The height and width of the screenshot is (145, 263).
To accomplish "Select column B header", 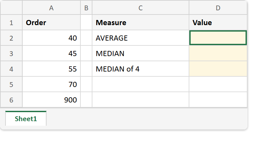I will click(x=86, y=8).
